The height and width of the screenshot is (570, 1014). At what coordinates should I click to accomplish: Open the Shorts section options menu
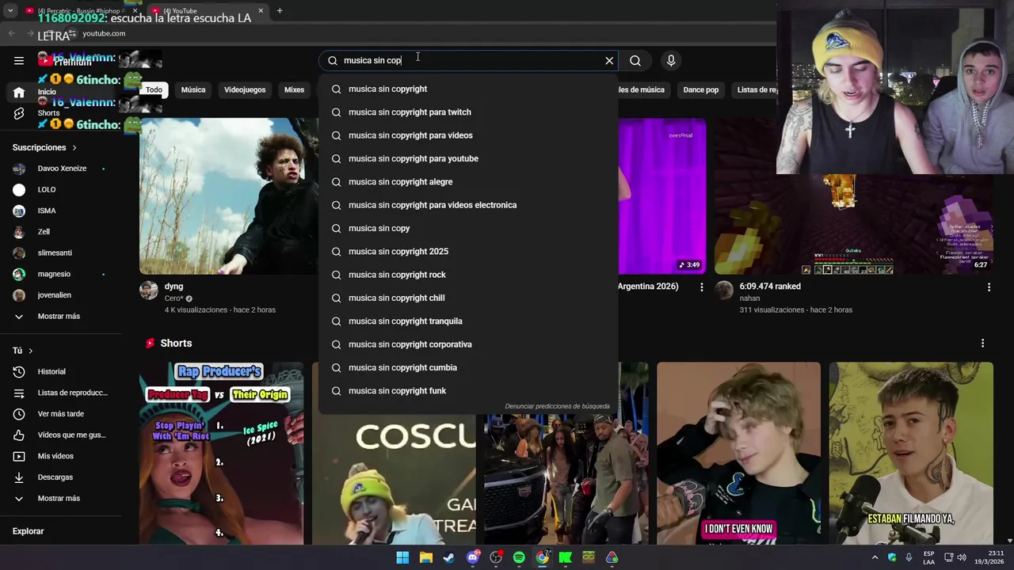[982, 344]
